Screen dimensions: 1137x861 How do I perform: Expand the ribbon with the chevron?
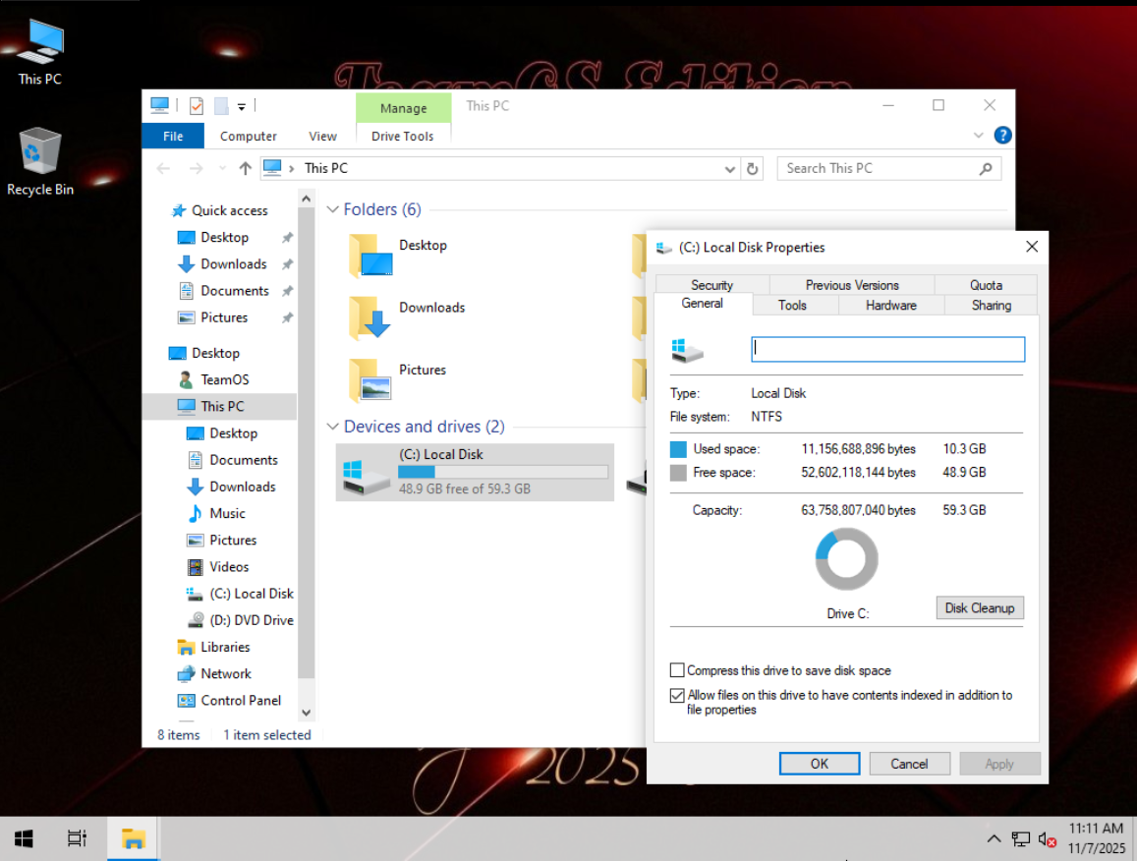978,136
